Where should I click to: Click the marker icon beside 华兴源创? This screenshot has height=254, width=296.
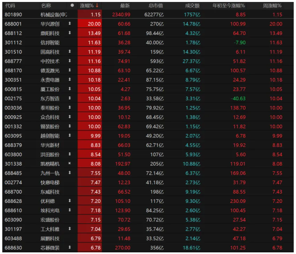pos(69,24)
